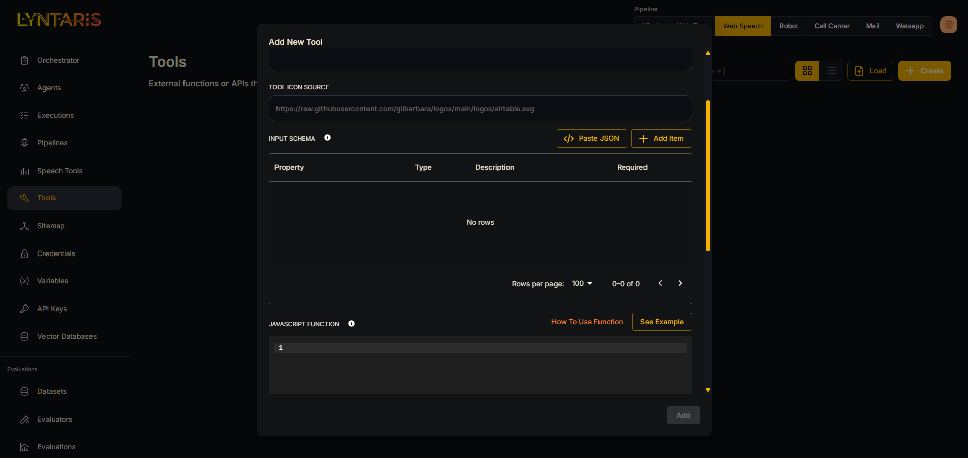
Task: Click the Sitemap sidebar icon
Action: tap(24, 226)
